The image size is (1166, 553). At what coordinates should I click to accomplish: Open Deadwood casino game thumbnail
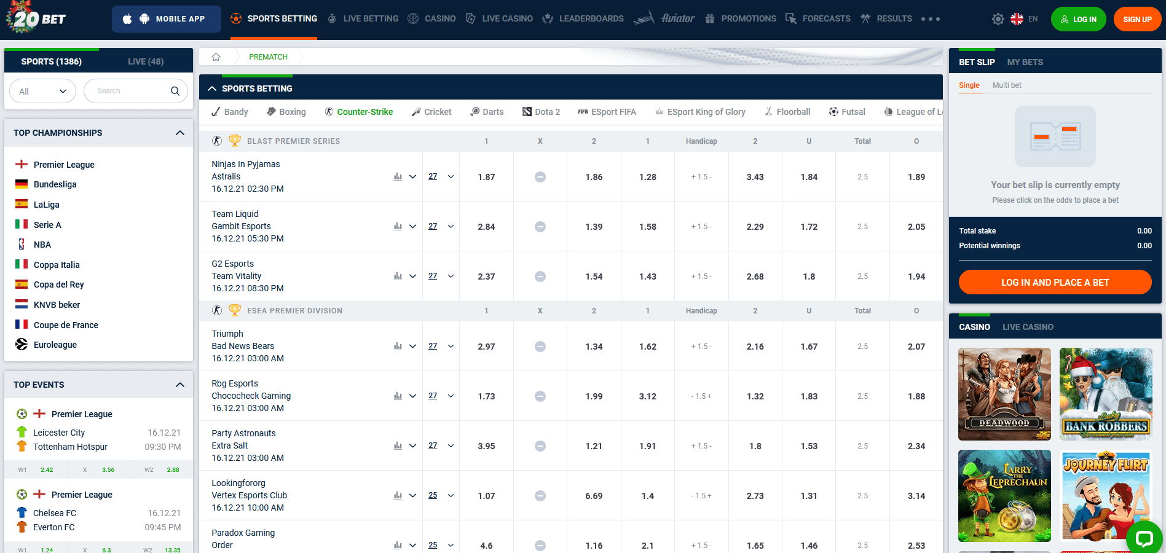coord(1004,394)
